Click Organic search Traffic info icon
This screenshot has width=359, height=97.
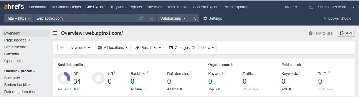(x=254, y=72)
